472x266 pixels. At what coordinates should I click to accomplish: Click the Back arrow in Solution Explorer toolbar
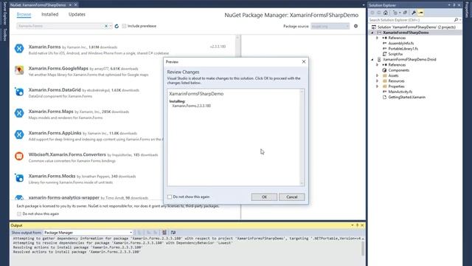click(372, 13)
